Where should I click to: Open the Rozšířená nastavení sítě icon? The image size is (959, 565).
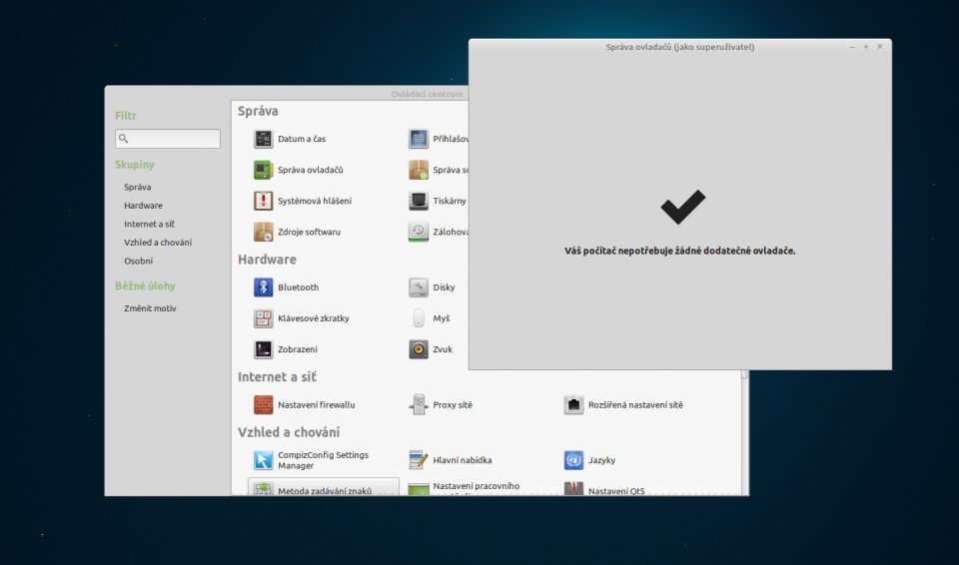573,405
